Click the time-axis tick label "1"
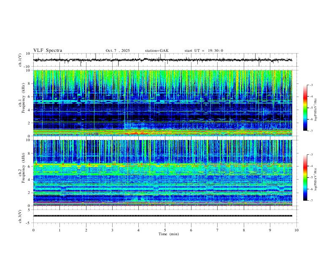 (x=59, y=230)
